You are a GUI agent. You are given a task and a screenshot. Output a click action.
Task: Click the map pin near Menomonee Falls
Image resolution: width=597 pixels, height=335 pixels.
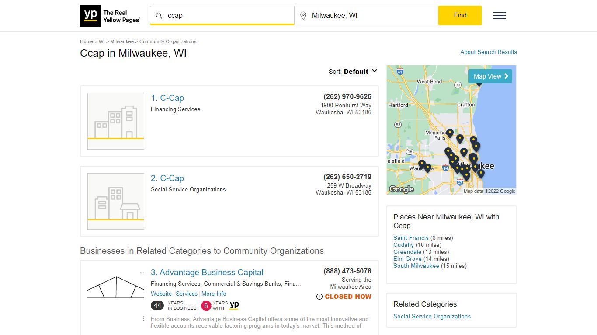pos(450,133)
